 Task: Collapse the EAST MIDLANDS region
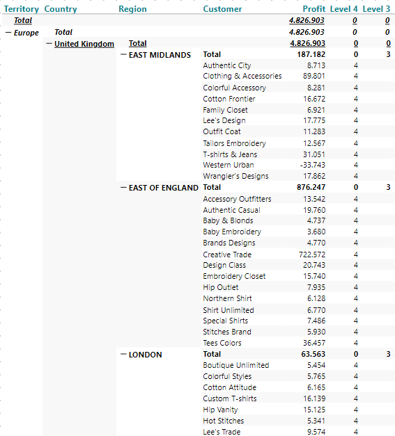click(x=123, y=55)
